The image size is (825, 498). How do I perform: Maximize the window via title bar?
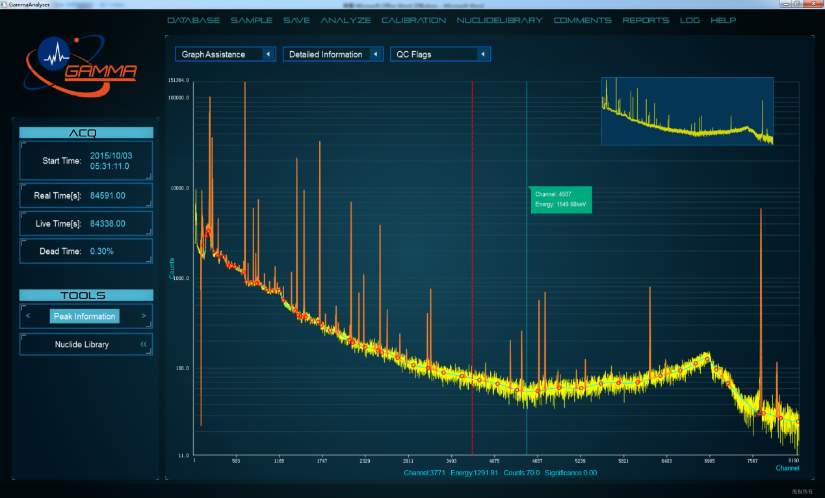click(x=797, y=4)
